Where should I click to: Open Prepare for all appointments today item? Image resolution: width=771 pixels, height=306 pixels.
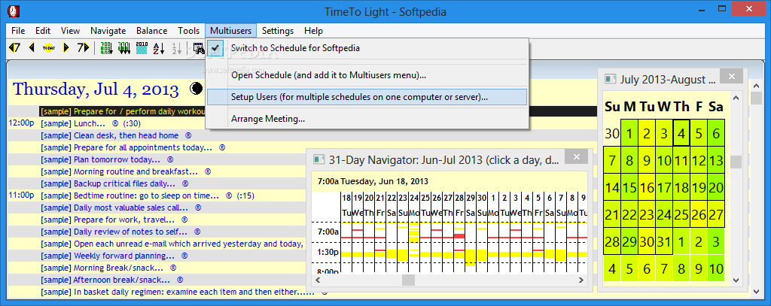[x=126, y=147]
